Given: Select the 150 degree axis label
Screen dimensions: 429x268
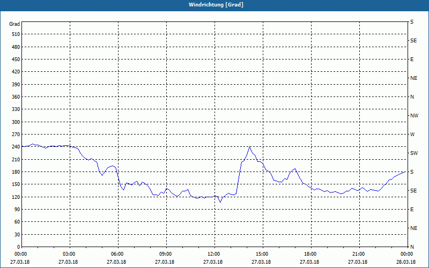Looking at the screenshot, I should click(16, 184).
